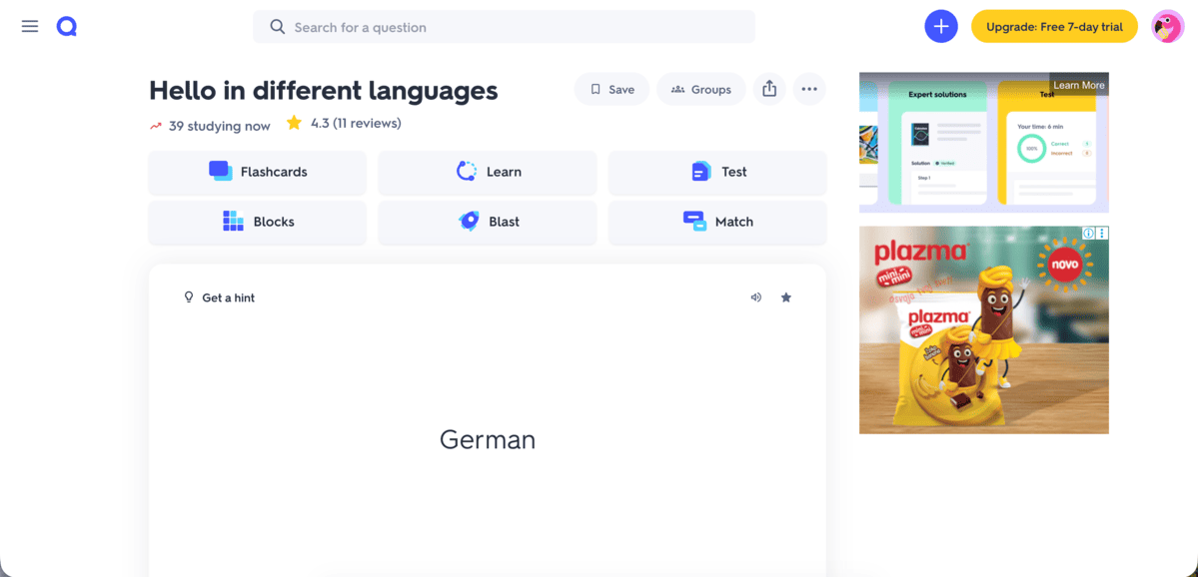This screenshot has height=577, width=1198.
Task: Select the Flashcards study mode icon
Action: coord(219,171)
